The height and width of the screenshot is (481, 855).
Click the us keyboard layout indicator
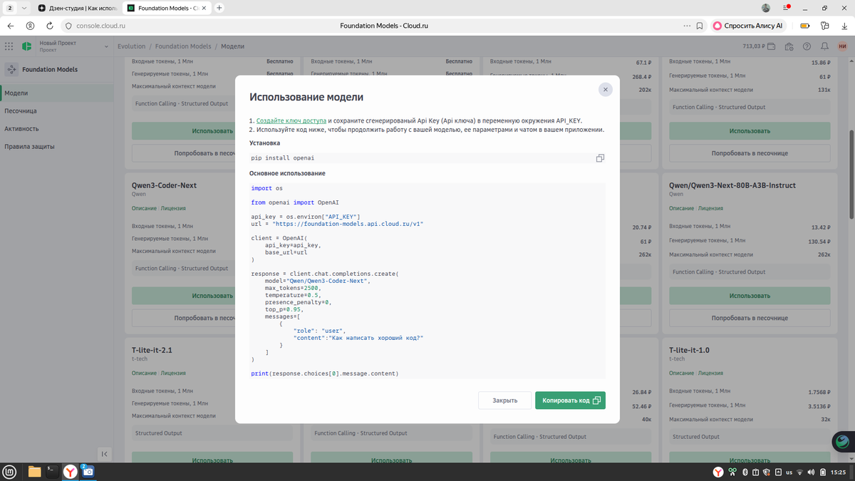click(x=789, y=472)
